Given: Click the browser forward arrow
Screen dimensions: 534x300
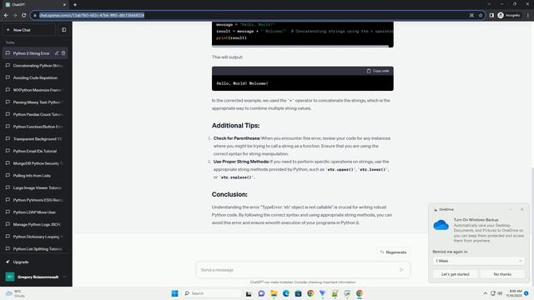Looking at the screenshot, I should click(x=15, y=15).
